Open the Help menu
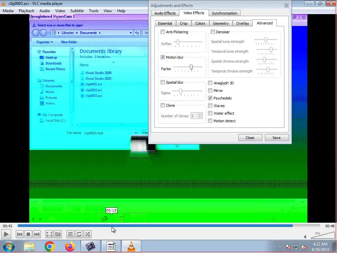This screenshot has width=337, height=253. [121, 11]
